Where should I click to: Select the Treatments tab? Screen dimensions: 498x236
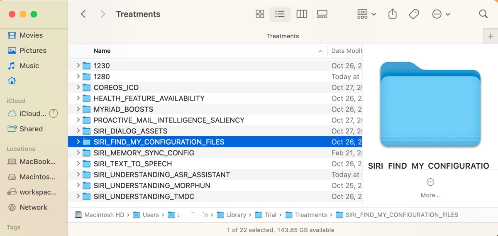point(283,36)
